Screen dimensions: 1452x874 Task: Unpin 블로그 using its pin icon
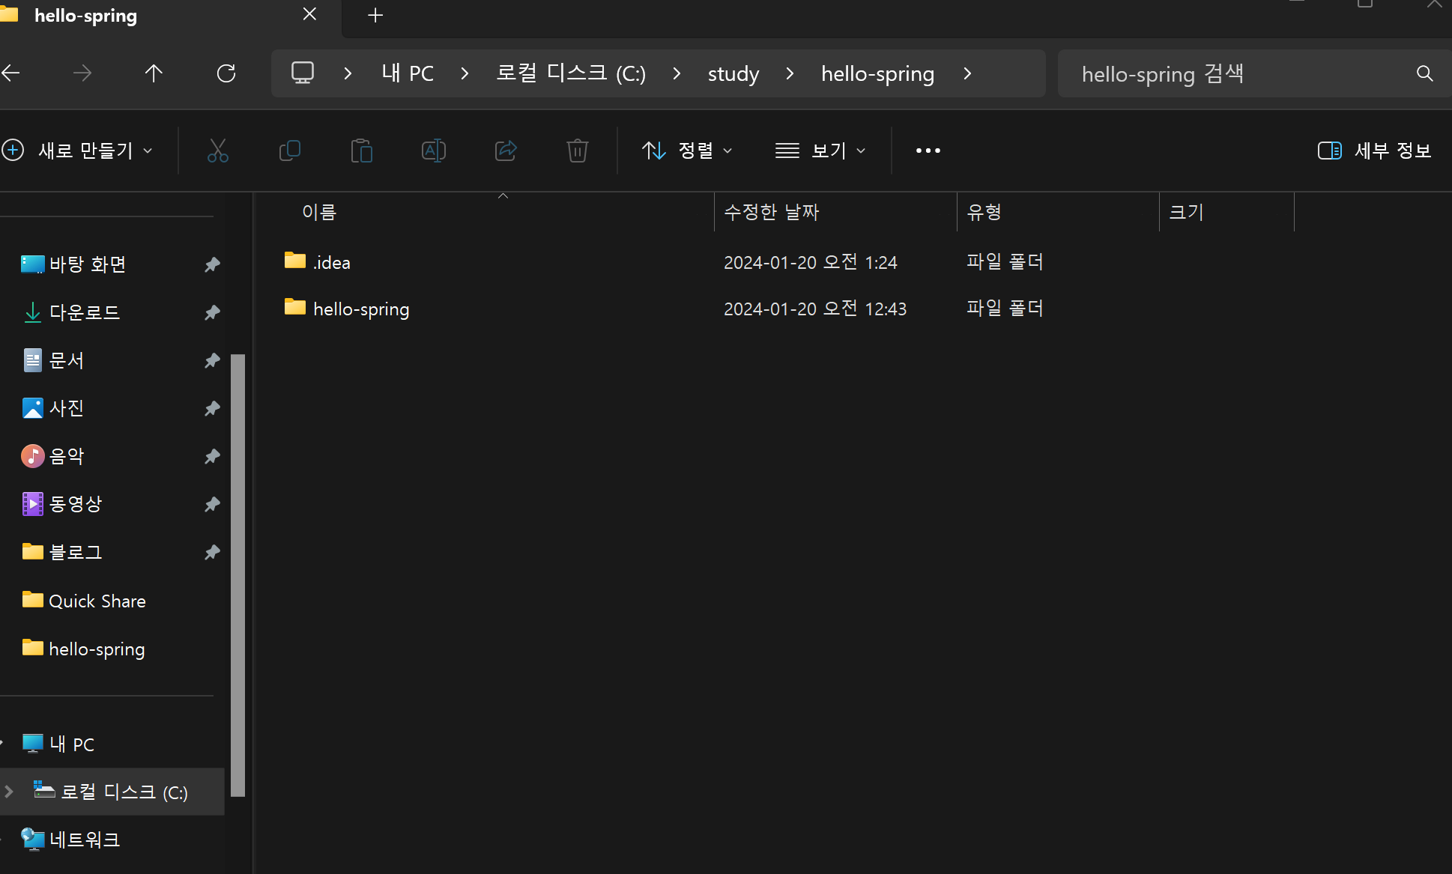coord(212,552)
